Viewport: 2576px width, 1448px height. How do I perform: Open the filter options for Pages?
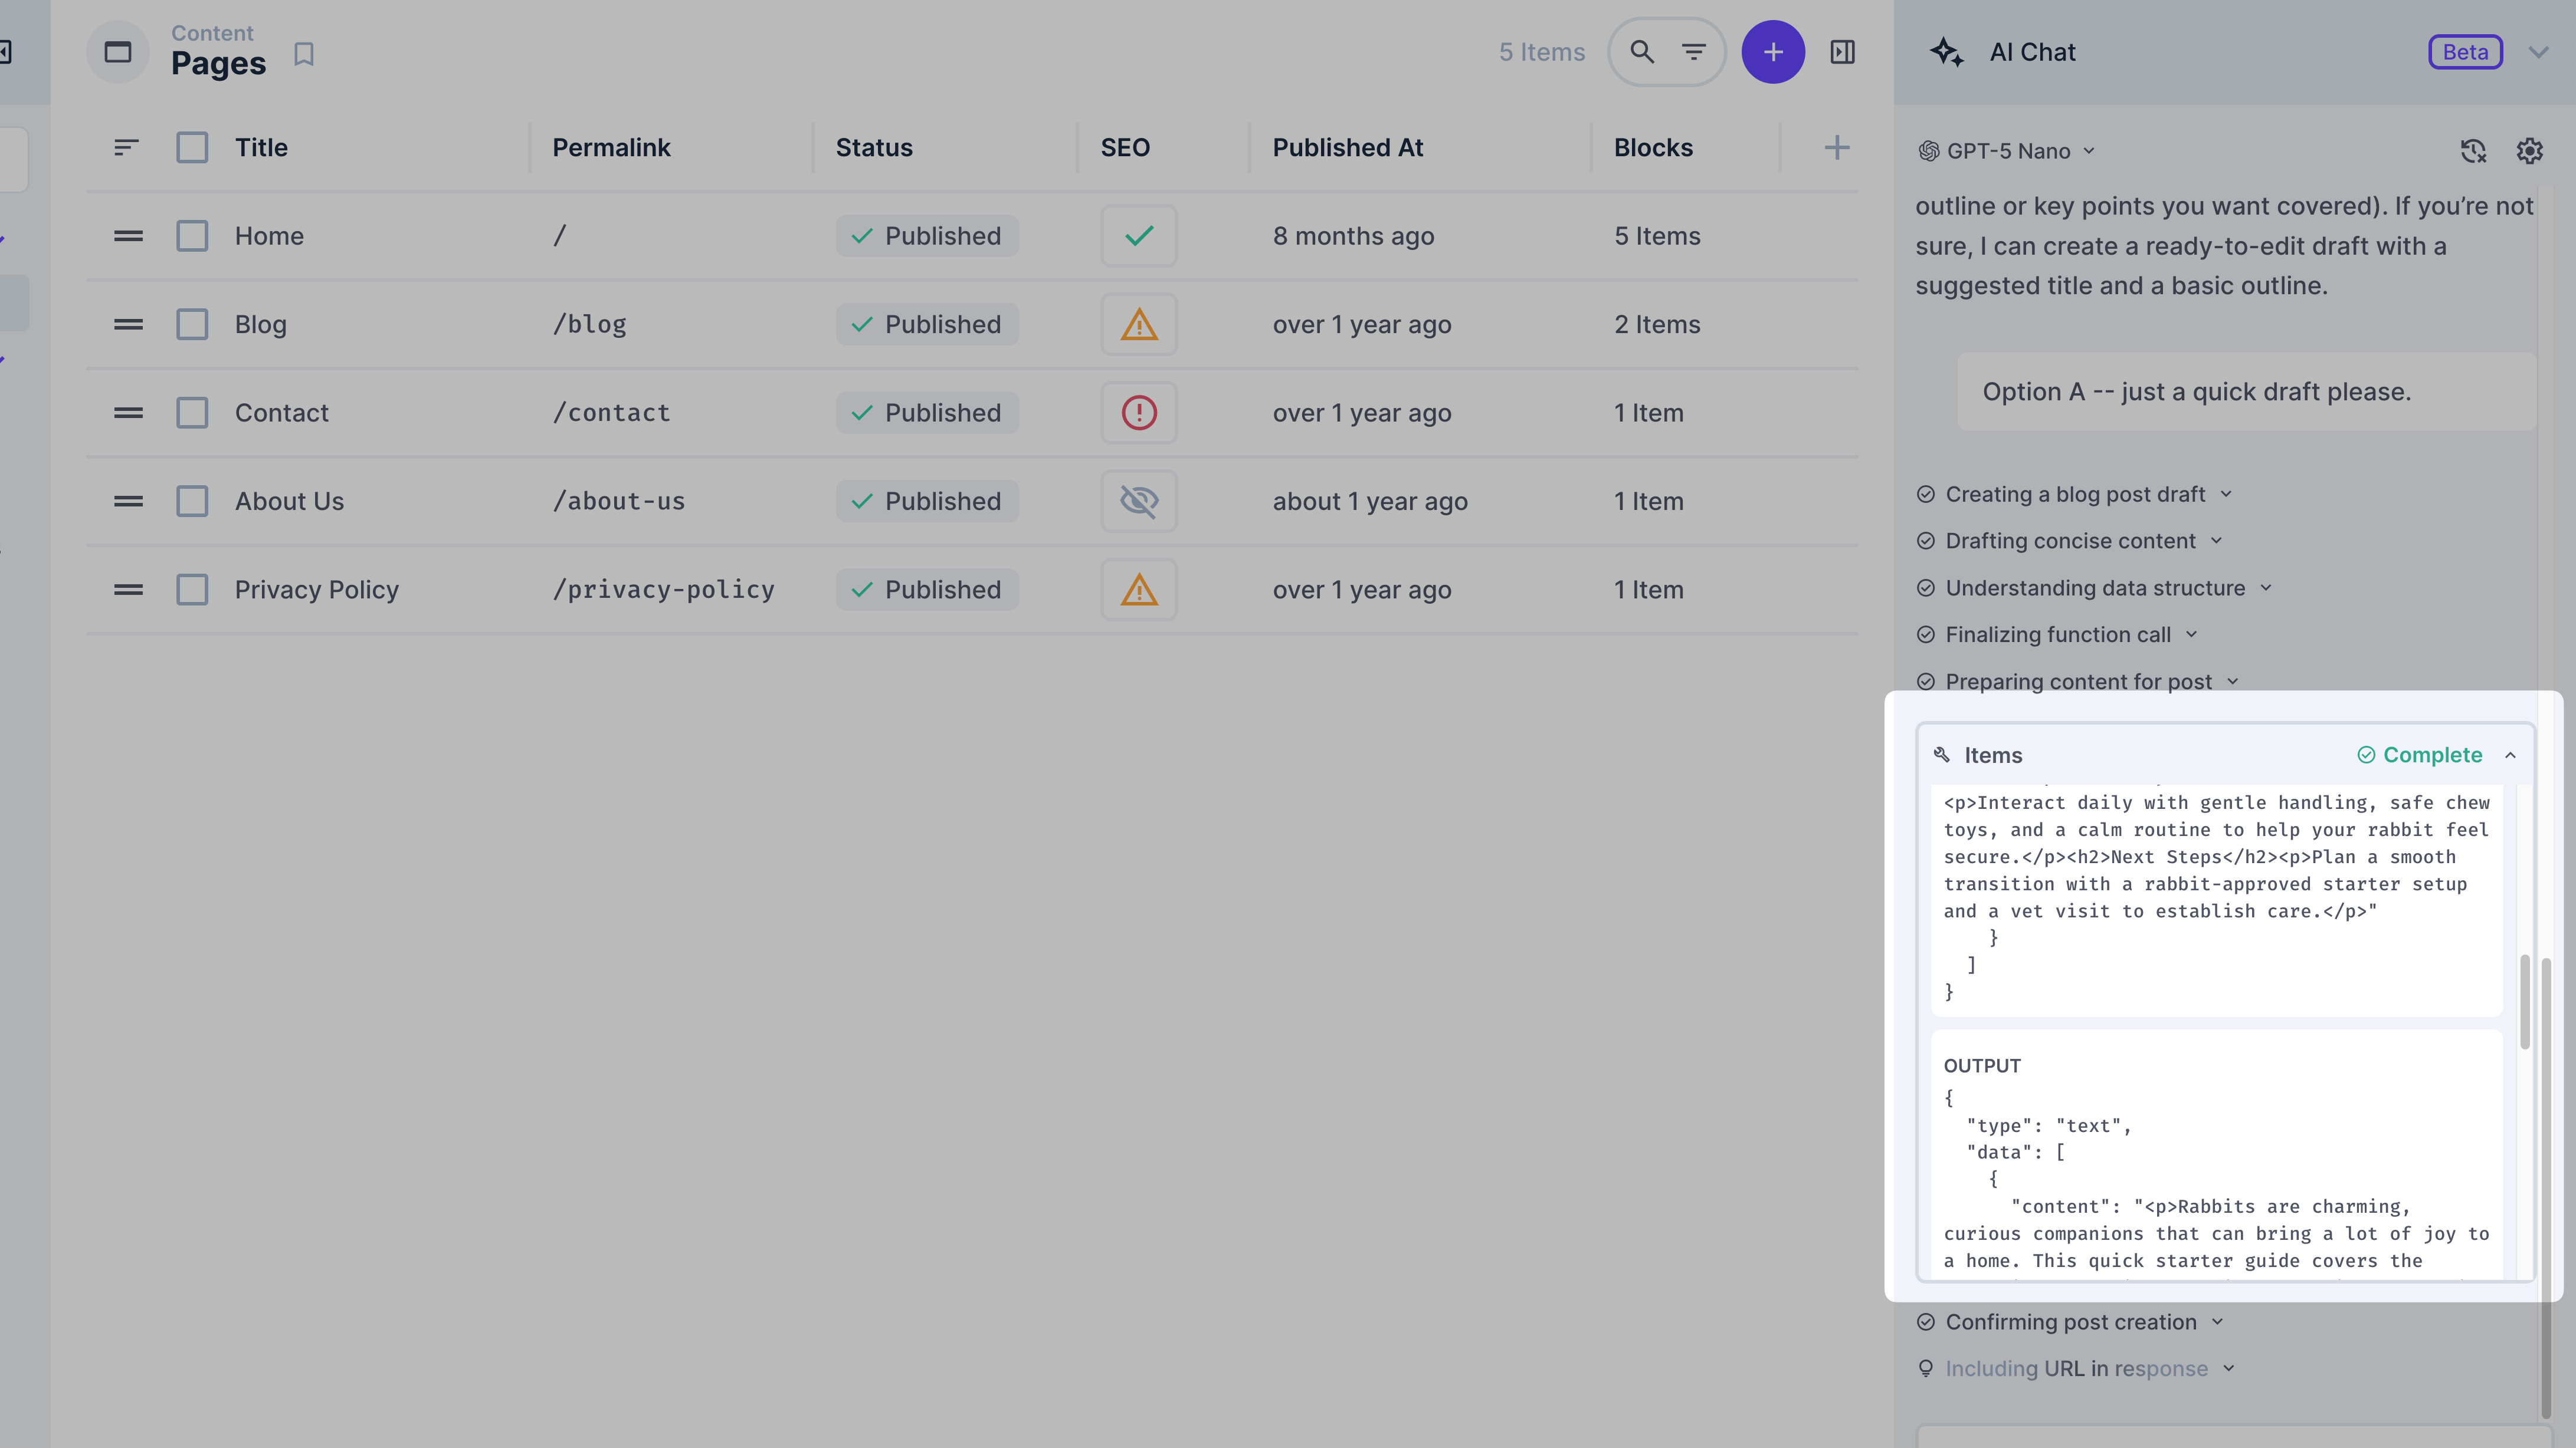(1694, 52)
